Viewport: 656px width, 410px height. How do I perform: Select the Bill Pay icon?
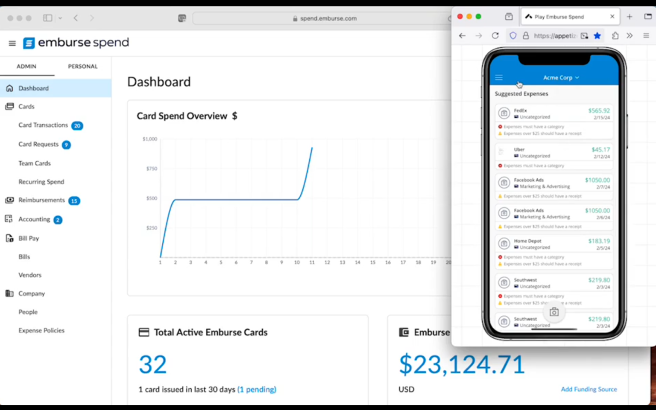click(9, 238)
